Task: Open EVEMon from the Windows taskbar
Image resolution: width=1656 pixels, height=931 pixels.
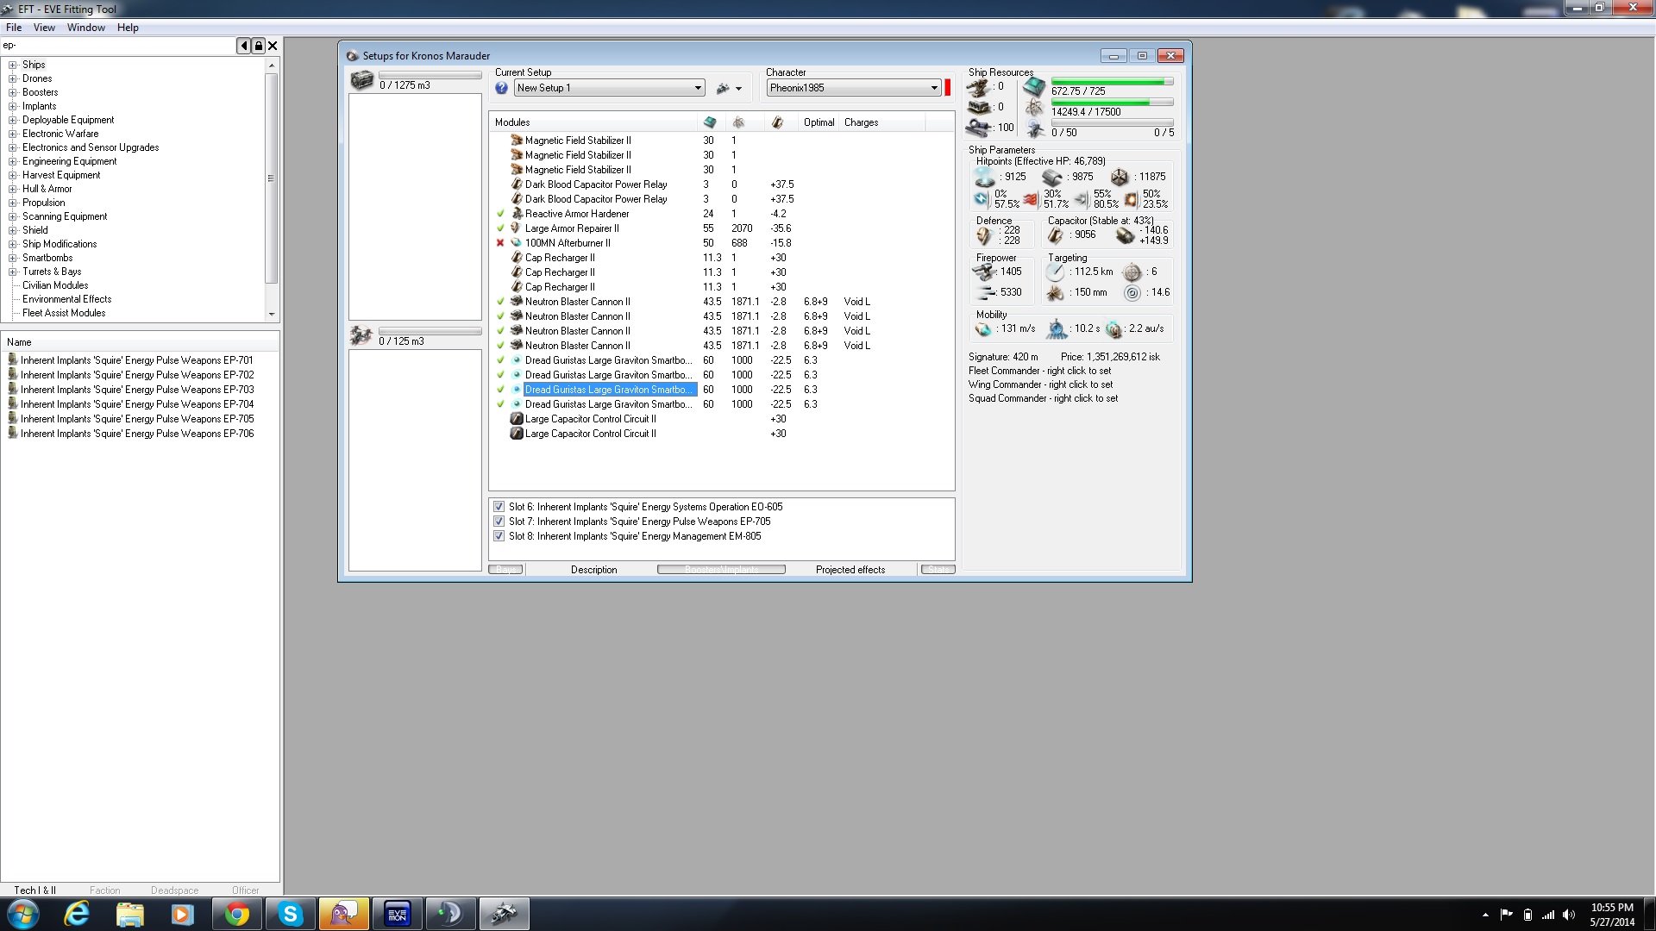Action: pyautogui.click(x=397, y=914)
